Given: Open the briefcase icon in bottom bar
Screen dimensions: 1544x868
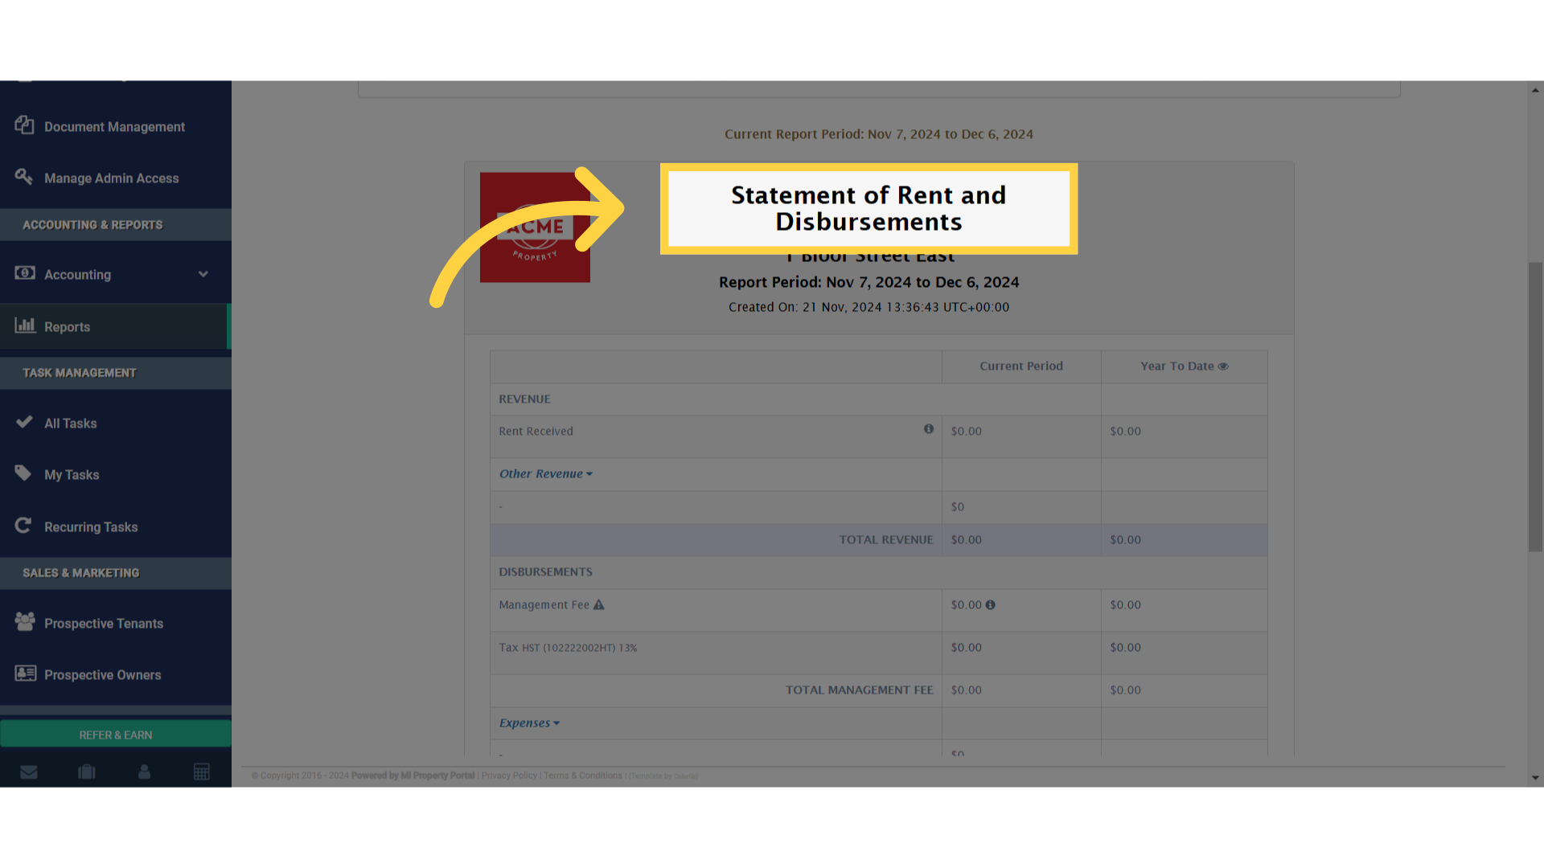Looking at the screenshot, I should pos(87,772).
